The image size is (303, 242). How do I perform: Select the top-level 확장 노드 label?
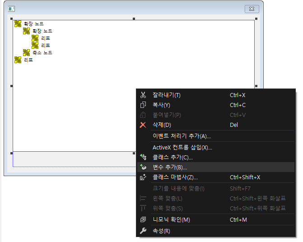[x=33, y=24]
